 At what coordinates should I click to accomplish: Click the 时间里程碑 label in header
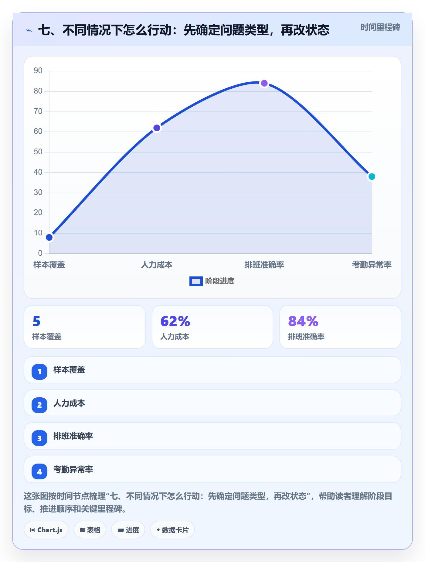point(380,27)
